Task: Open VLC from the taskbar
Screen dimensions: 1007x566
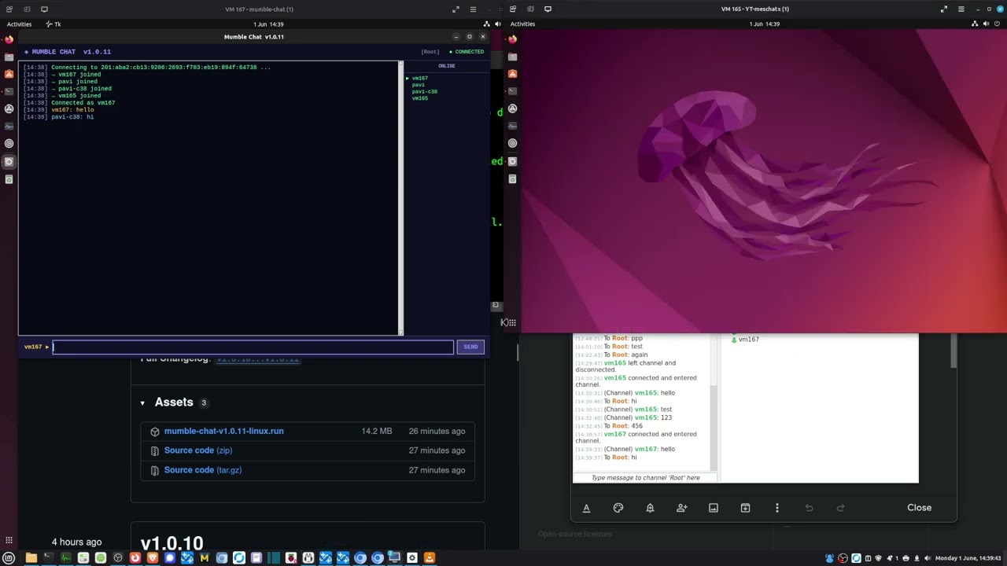Action: click(430, 558)
